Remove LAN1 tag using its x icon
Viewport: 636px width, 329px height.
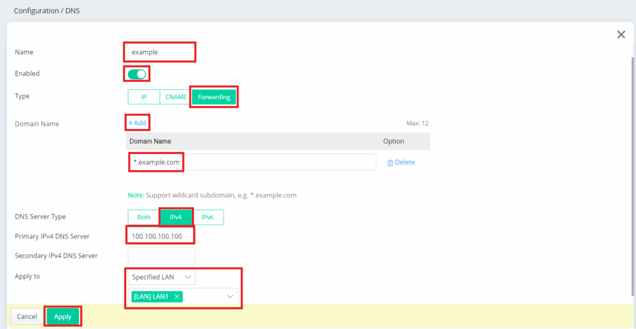(177, 297)
